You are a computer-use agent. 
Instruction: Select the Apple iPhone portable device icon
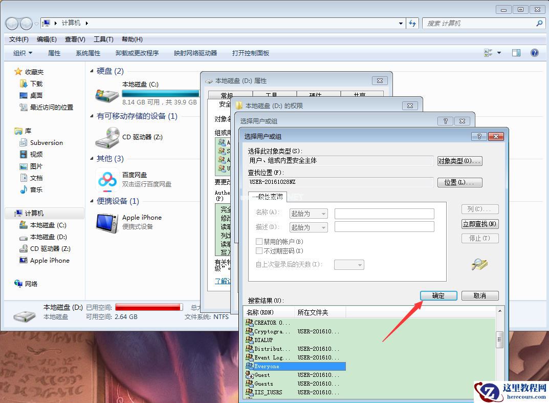[106, 221]
